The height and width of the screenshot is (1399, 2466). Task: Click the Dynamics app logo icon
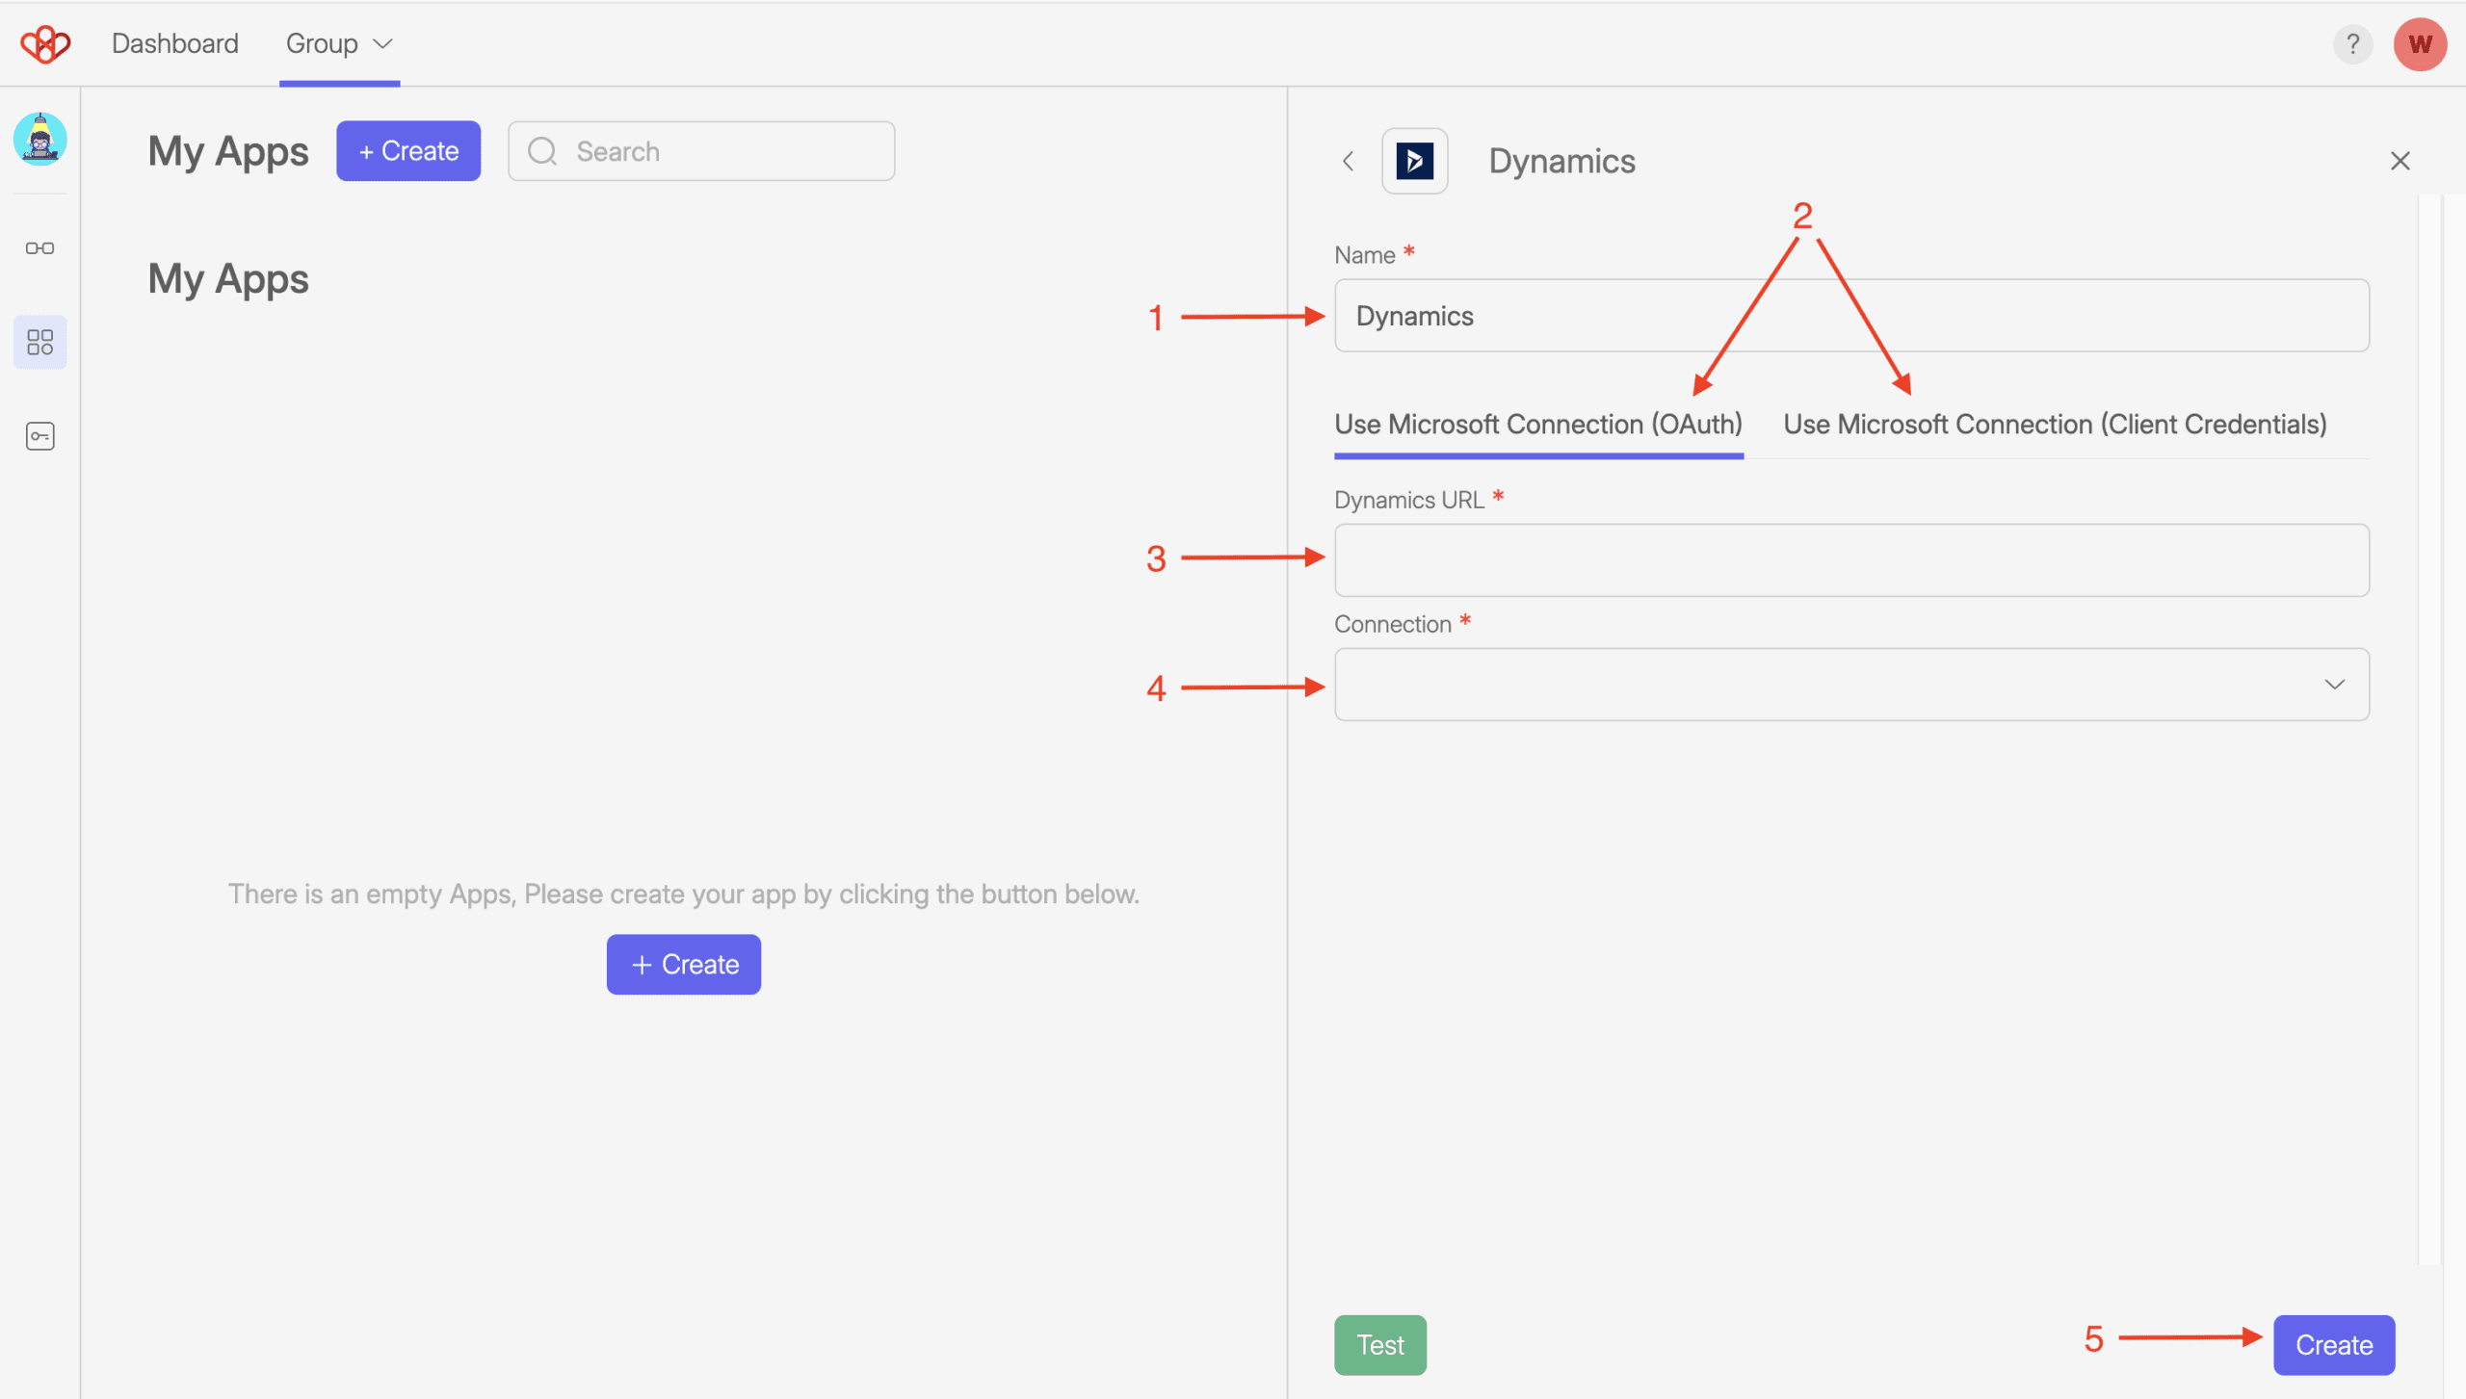(1414, 161)
